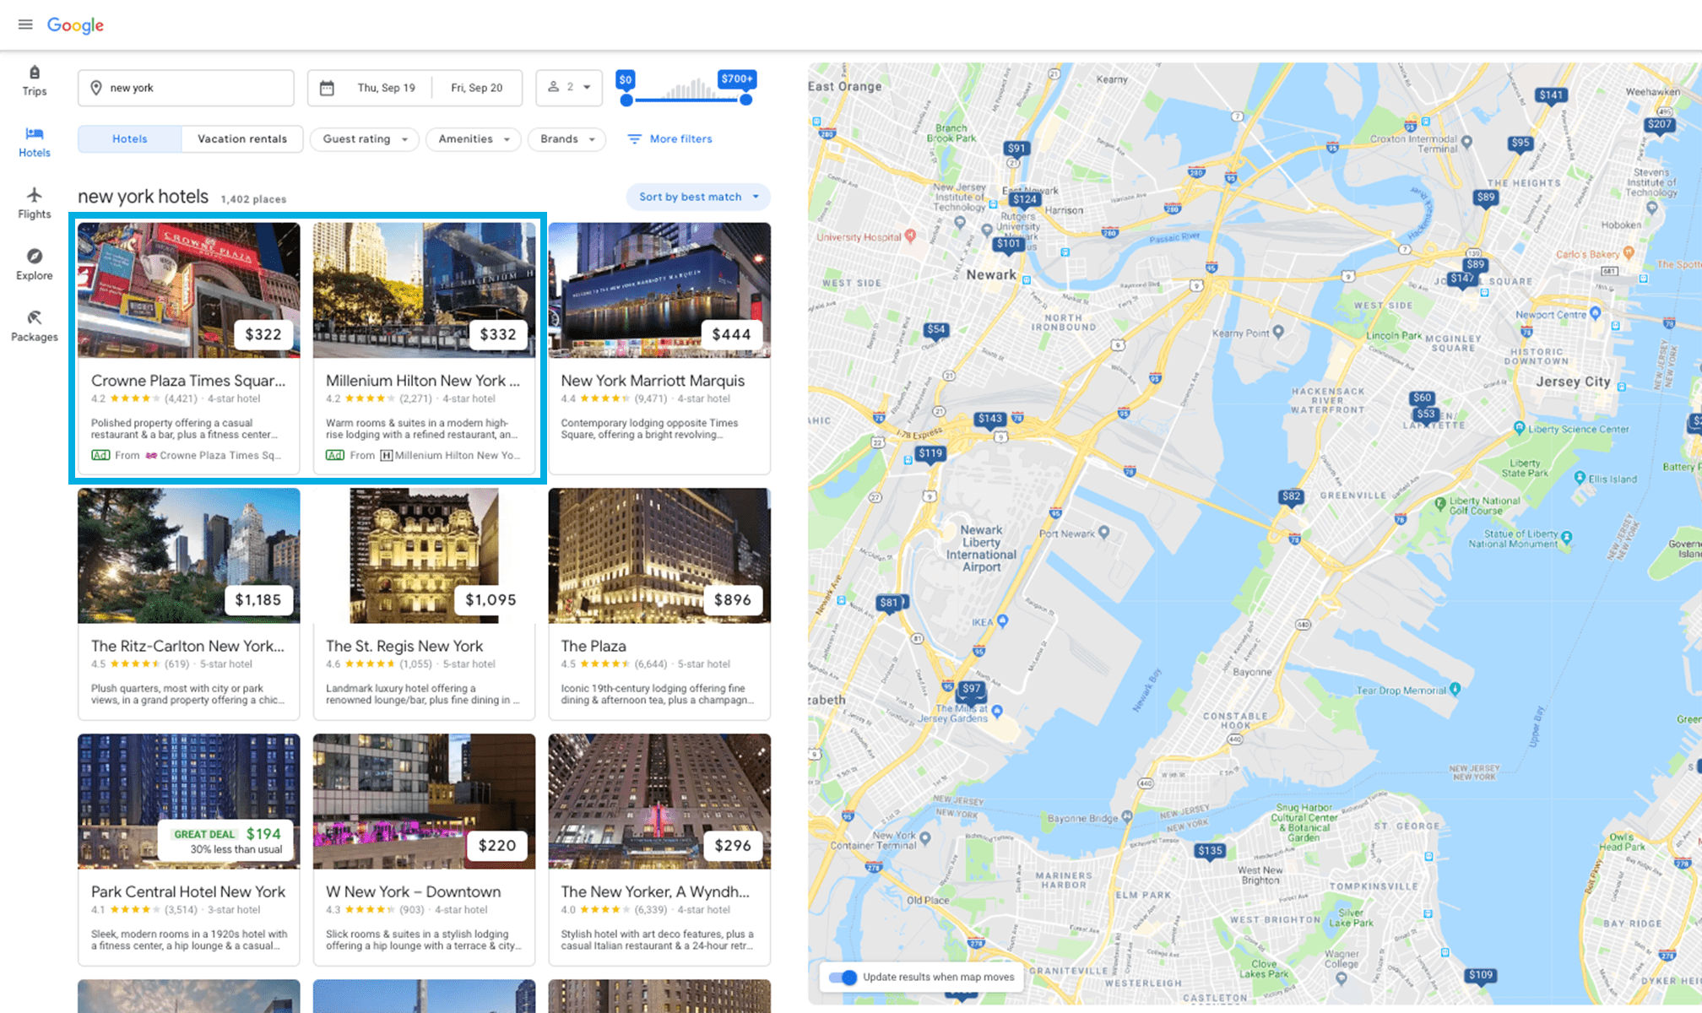Open Explore in the sidebar
The image size is (1702, 1013).
point(35,265)
